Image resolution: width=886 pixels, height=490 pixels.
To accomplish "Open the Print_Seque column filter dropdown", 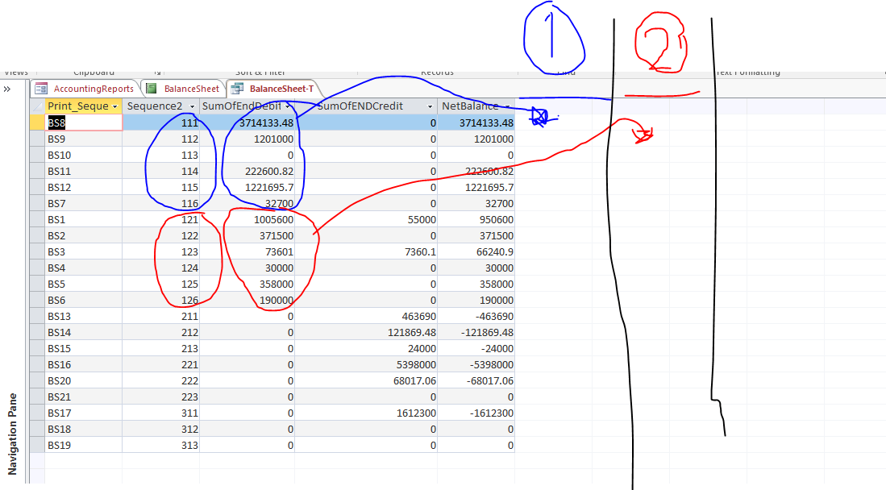I will 114,106.
